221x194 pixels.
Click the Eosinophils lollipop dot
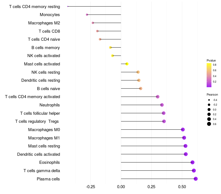pos(193,162)
